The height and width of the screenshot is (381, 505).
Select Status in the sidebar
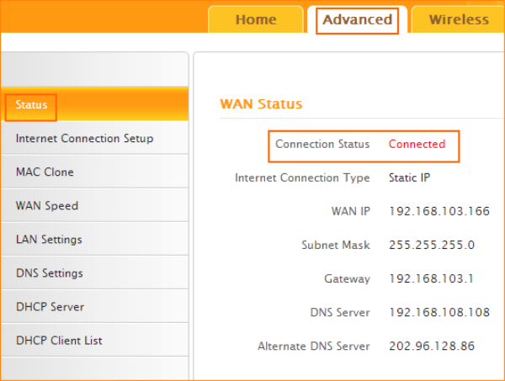[32, 105]
